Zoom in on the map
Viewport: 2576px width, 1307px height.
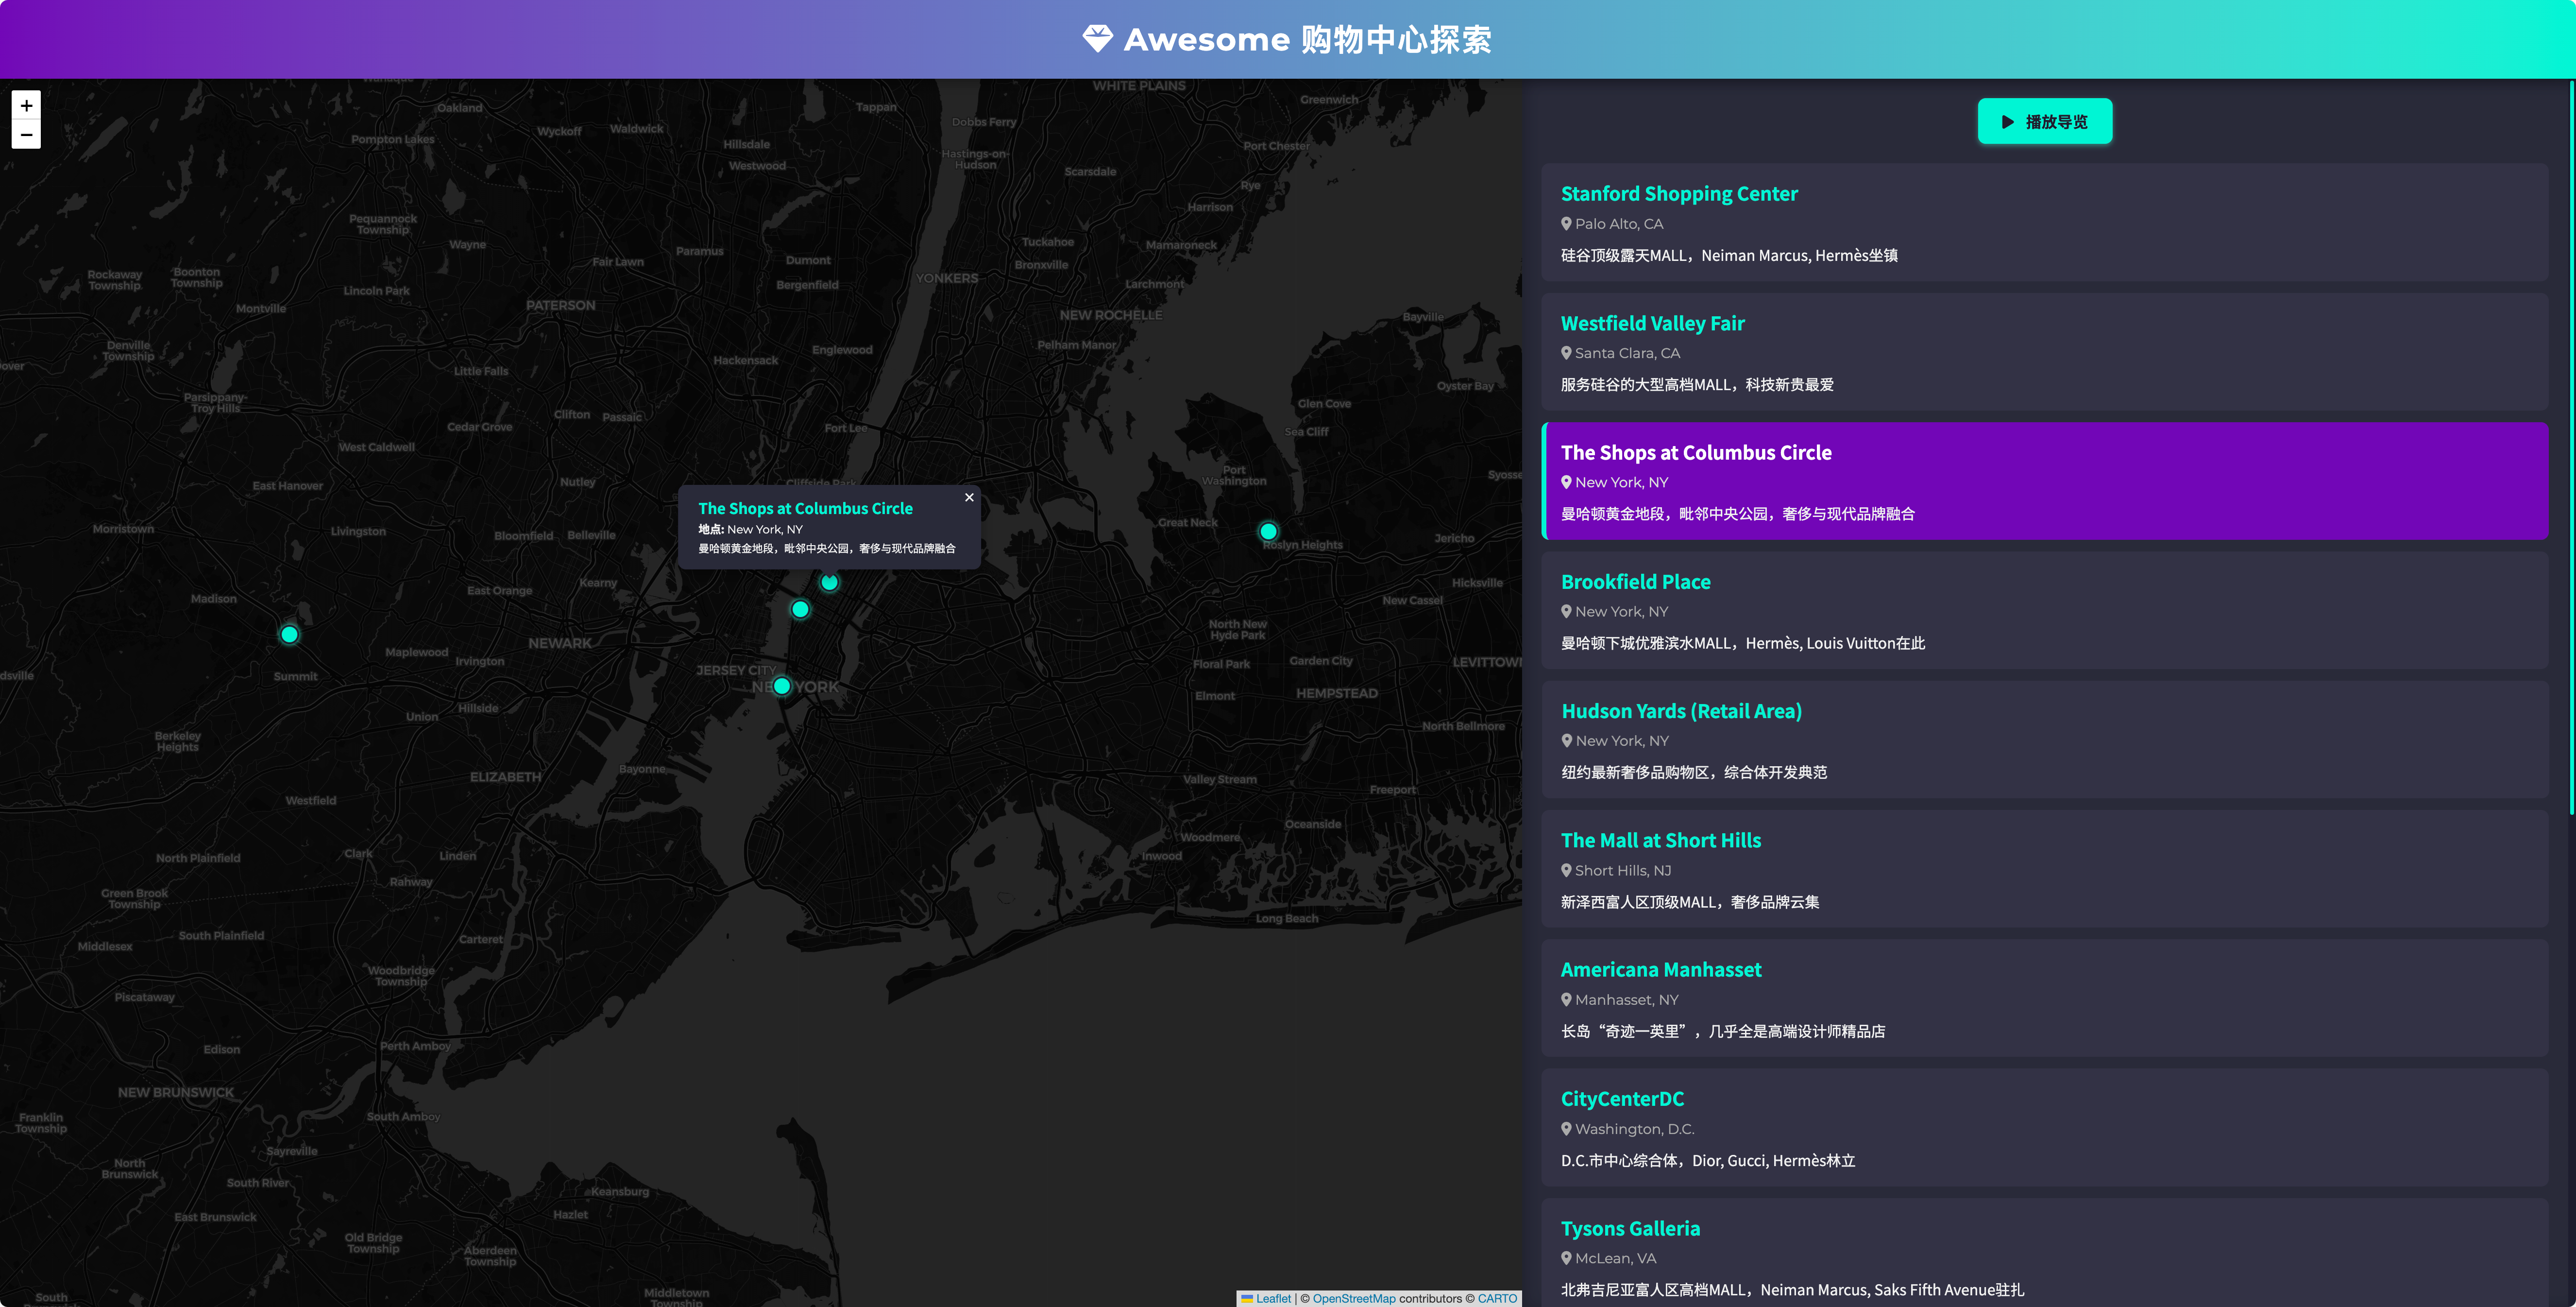point(26,105)
